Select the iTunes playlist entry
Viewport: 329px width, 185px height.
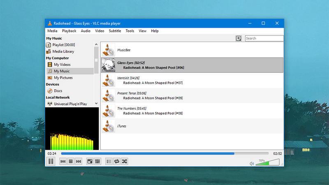pyautogui.click(x=192, y=126)
